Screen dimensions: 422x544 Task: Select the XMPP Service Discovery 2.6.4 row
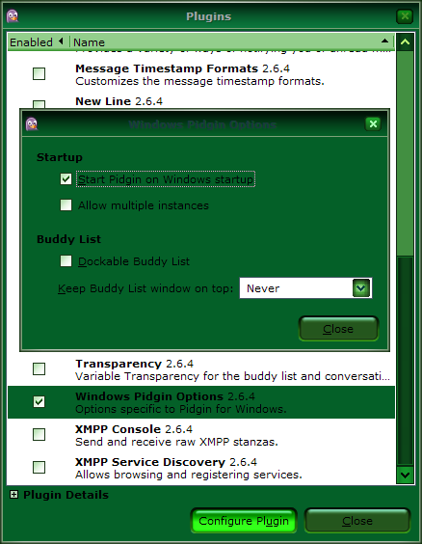tap(201, 468)
